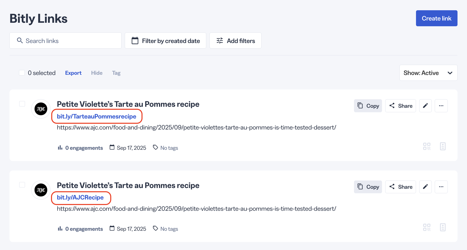467x250 pixels.
Task: Click the No tags label on second link
Action: click(x=169, y=228)
